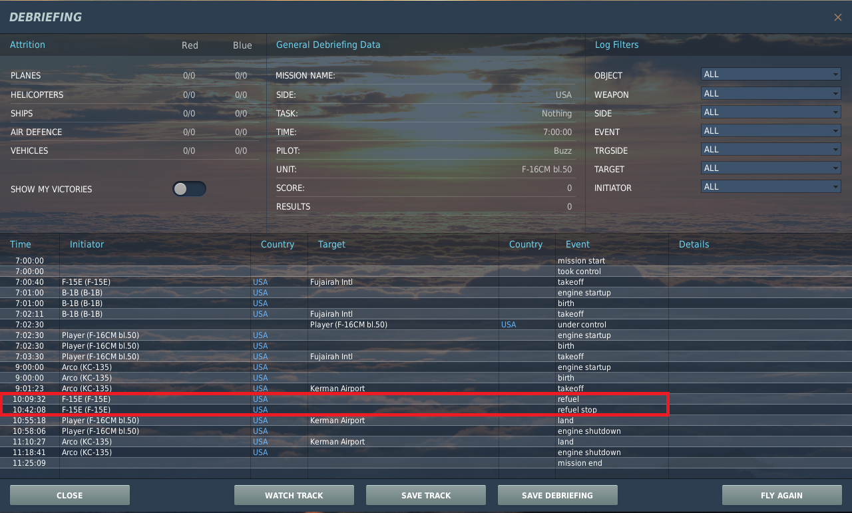Click the first Country column header

point(278,244)
